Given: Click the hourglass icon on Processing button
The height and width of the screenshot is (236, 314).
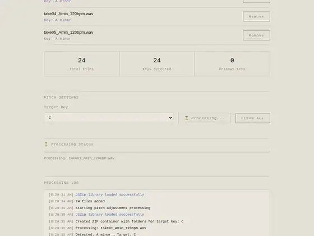Looking at the screenshot, I should (x=186, y=118).
